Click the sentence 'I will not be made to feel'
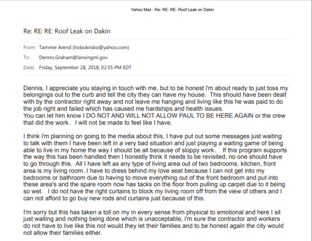Viewport: 312px width, 241px height. pyautogui.click(x=113, y=123)
